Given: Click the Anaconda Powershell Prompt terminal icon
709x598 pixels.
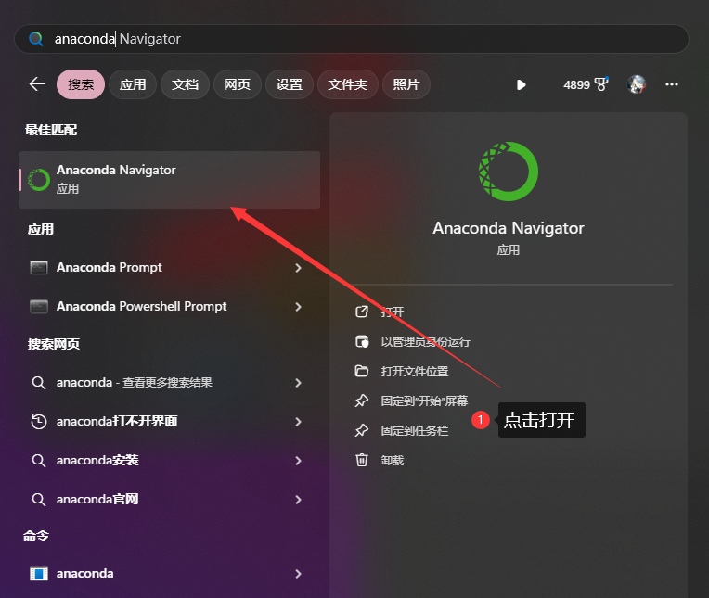Looking at the screenshot, I should tap(39, 307).
